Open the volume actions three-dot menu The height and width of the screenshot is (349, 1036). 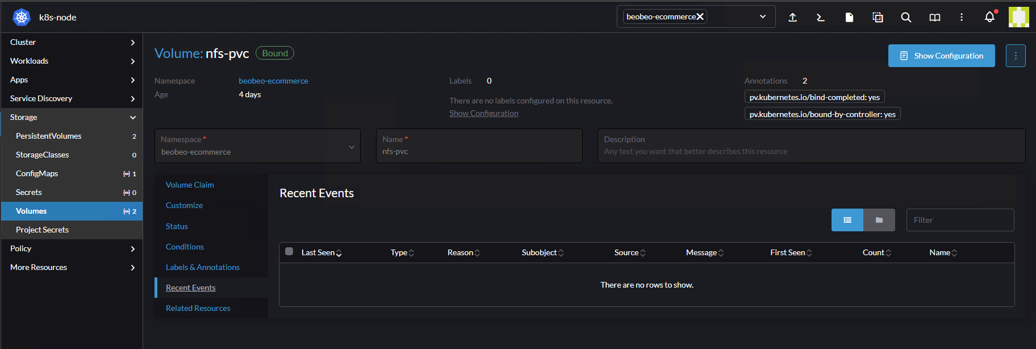pyautogui.click(x=1016, y=56)
